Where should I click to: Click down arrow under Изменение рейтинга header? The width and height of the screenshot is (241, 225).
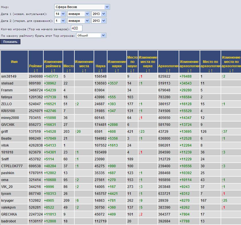pyautogui.click(x=51, y=71)
